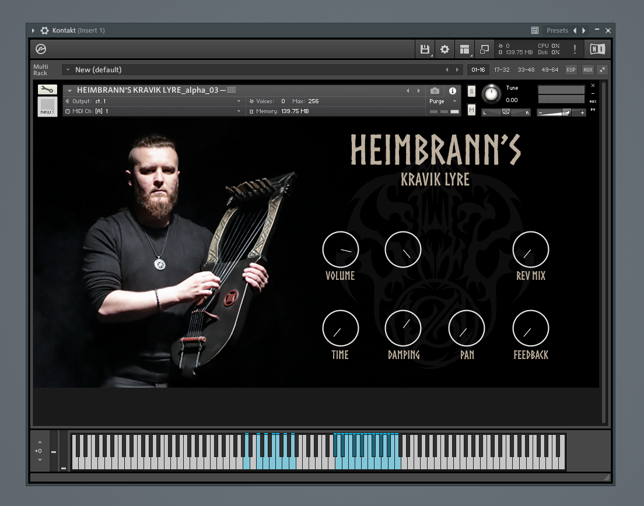The image size is (644, 506).
Task: Toggle AUX sends in rack header
Action: tap(588, 70)
